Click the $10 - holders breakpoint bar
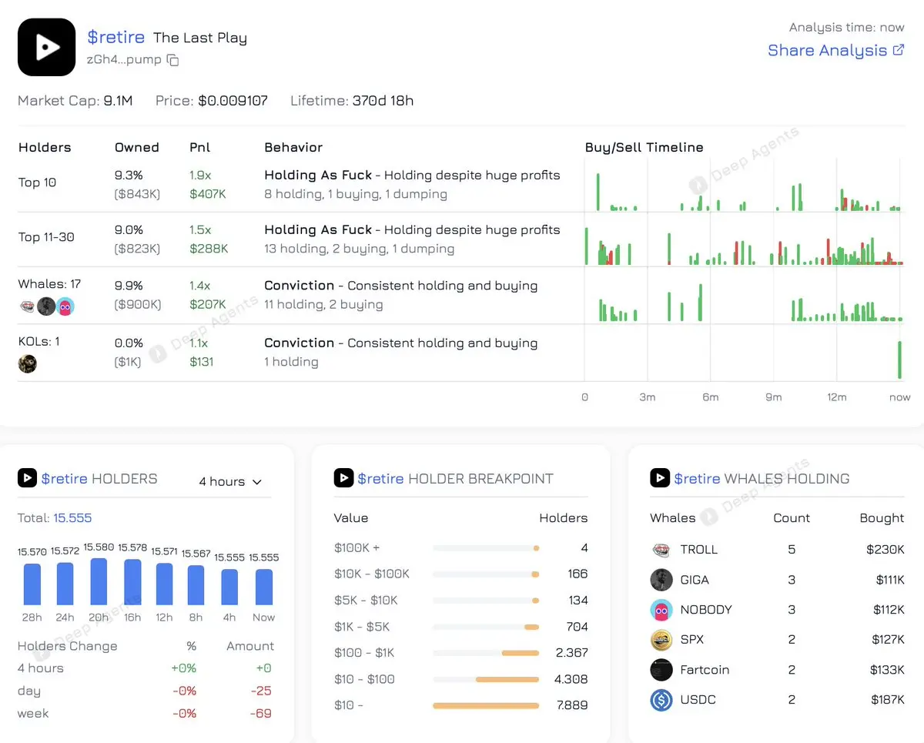924x743 pixels. (486, 705)
